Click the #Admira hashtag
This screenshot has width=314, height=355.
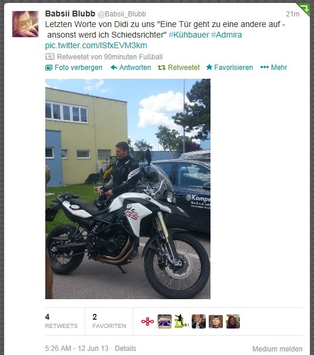pyautogui.click(x=226, y=35)
